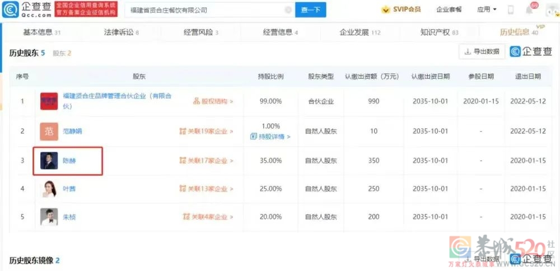Click the 认缴出资额（万元） column header
The image size is (560, 271).
click(x=372, y=76)
